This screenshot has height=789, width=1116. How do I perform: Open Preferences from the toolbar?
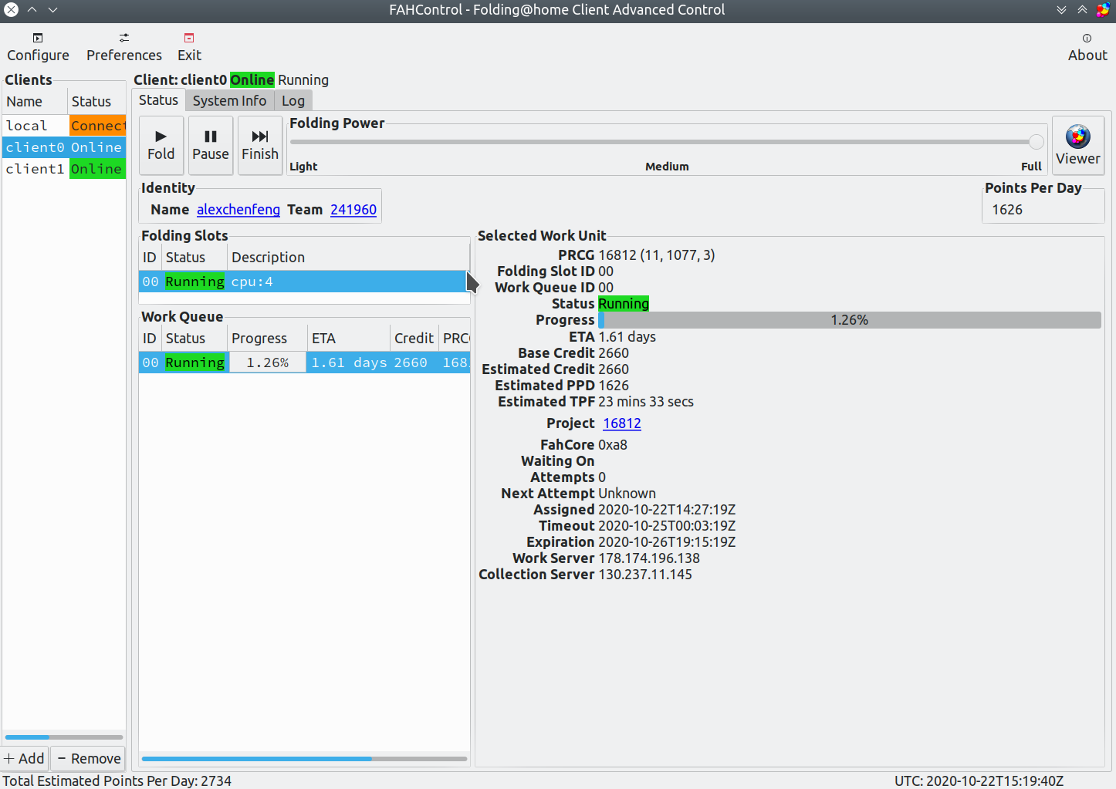click(x=124, y=47)
